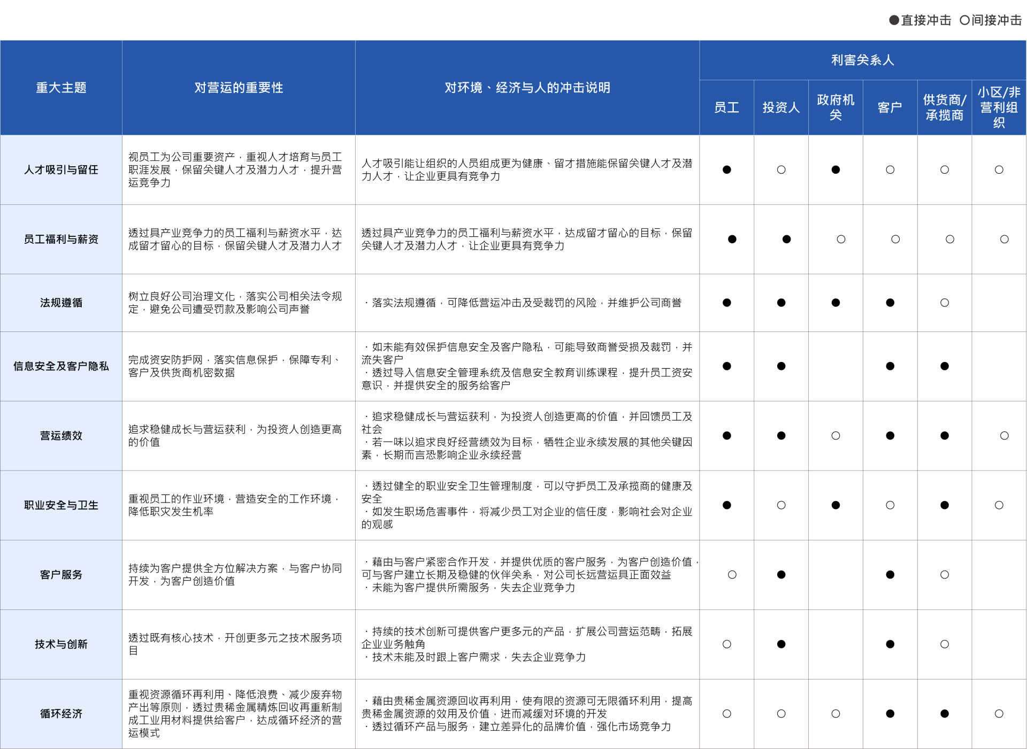Click the filled dot for 技术与创新 under 客户

click(890, 644)
